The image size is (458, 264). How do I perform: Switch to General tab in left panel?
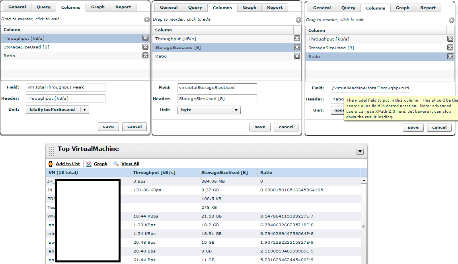tap(17, 7)
